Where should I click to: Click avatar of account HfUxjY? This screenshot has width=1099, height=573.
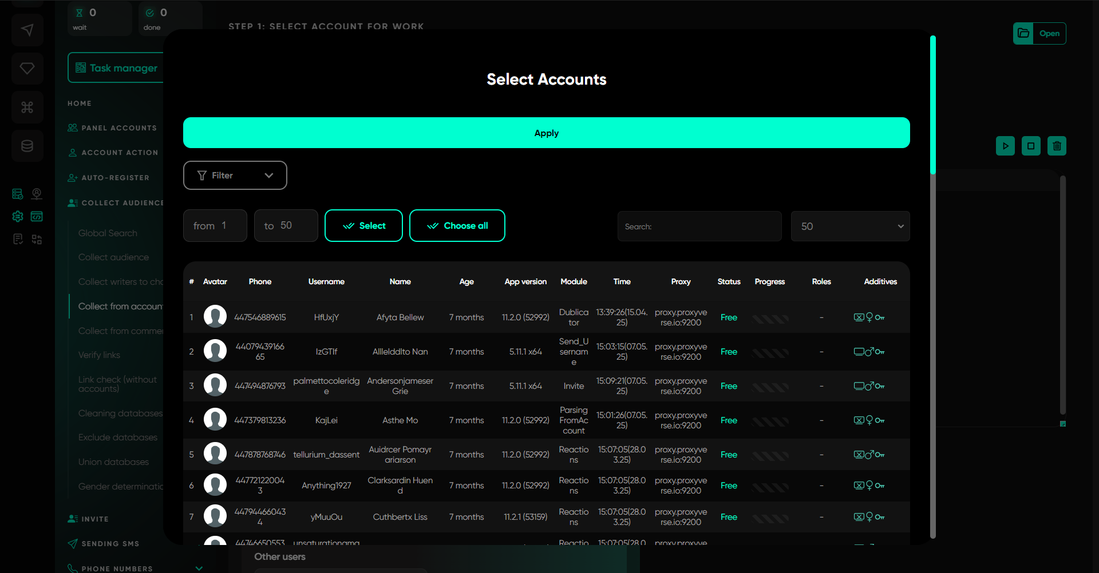[215, 317]
